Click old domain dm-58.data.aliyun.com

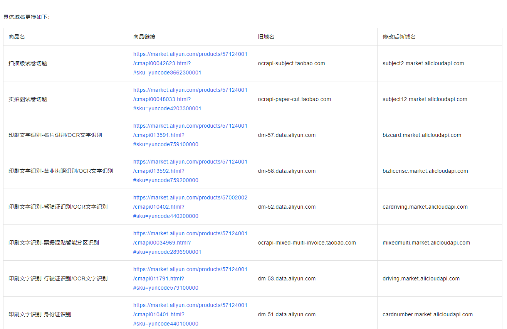287,171
